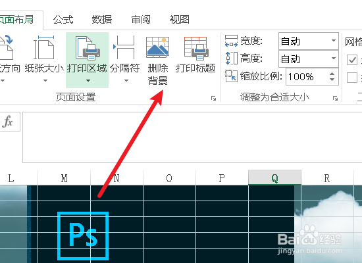Click the Delete Background (删除背景) icon

(x=158, y=47)
